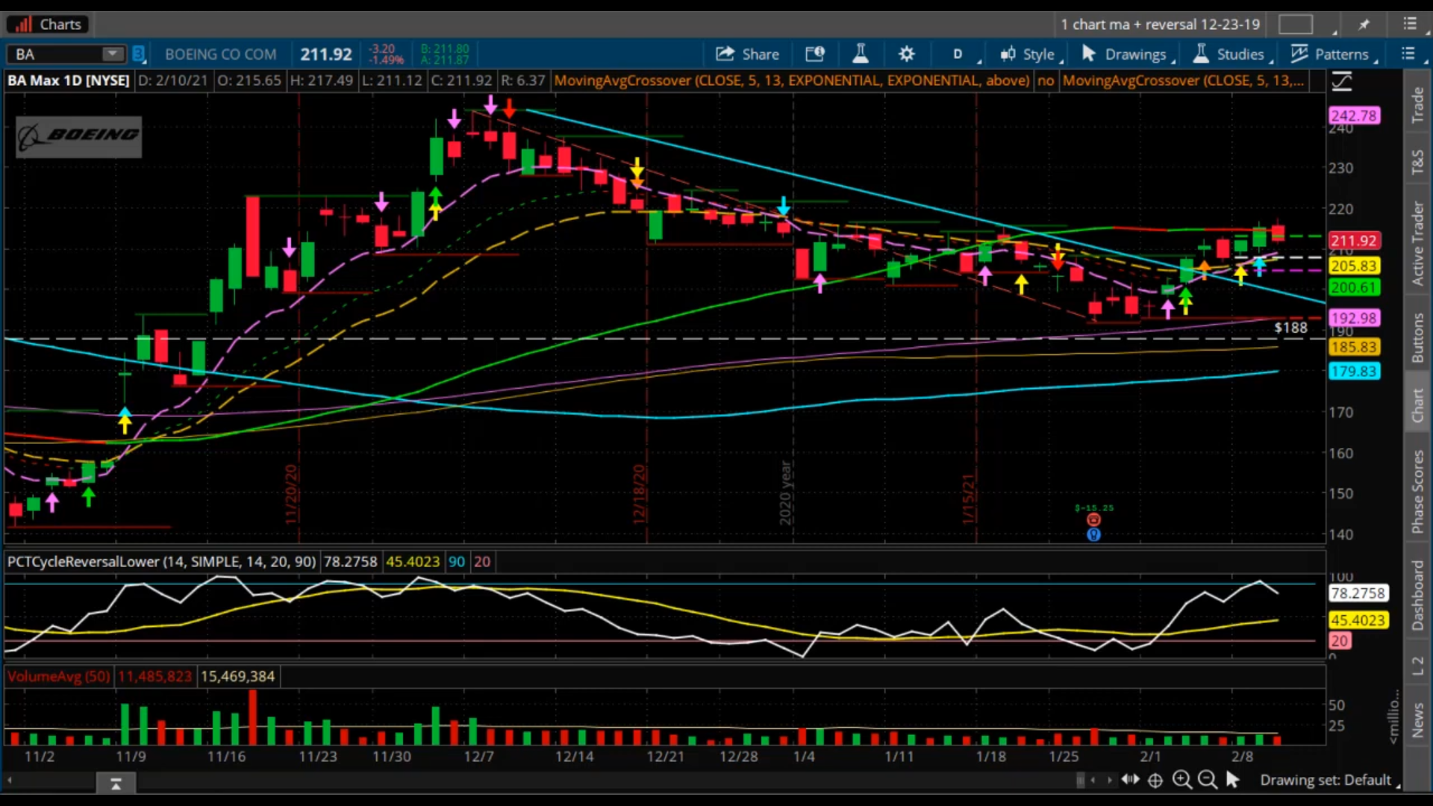This screenshot has width=1433, height=806.
Task: Click the second MovingAvgCrossover study label
Action: pos(1184,81)
